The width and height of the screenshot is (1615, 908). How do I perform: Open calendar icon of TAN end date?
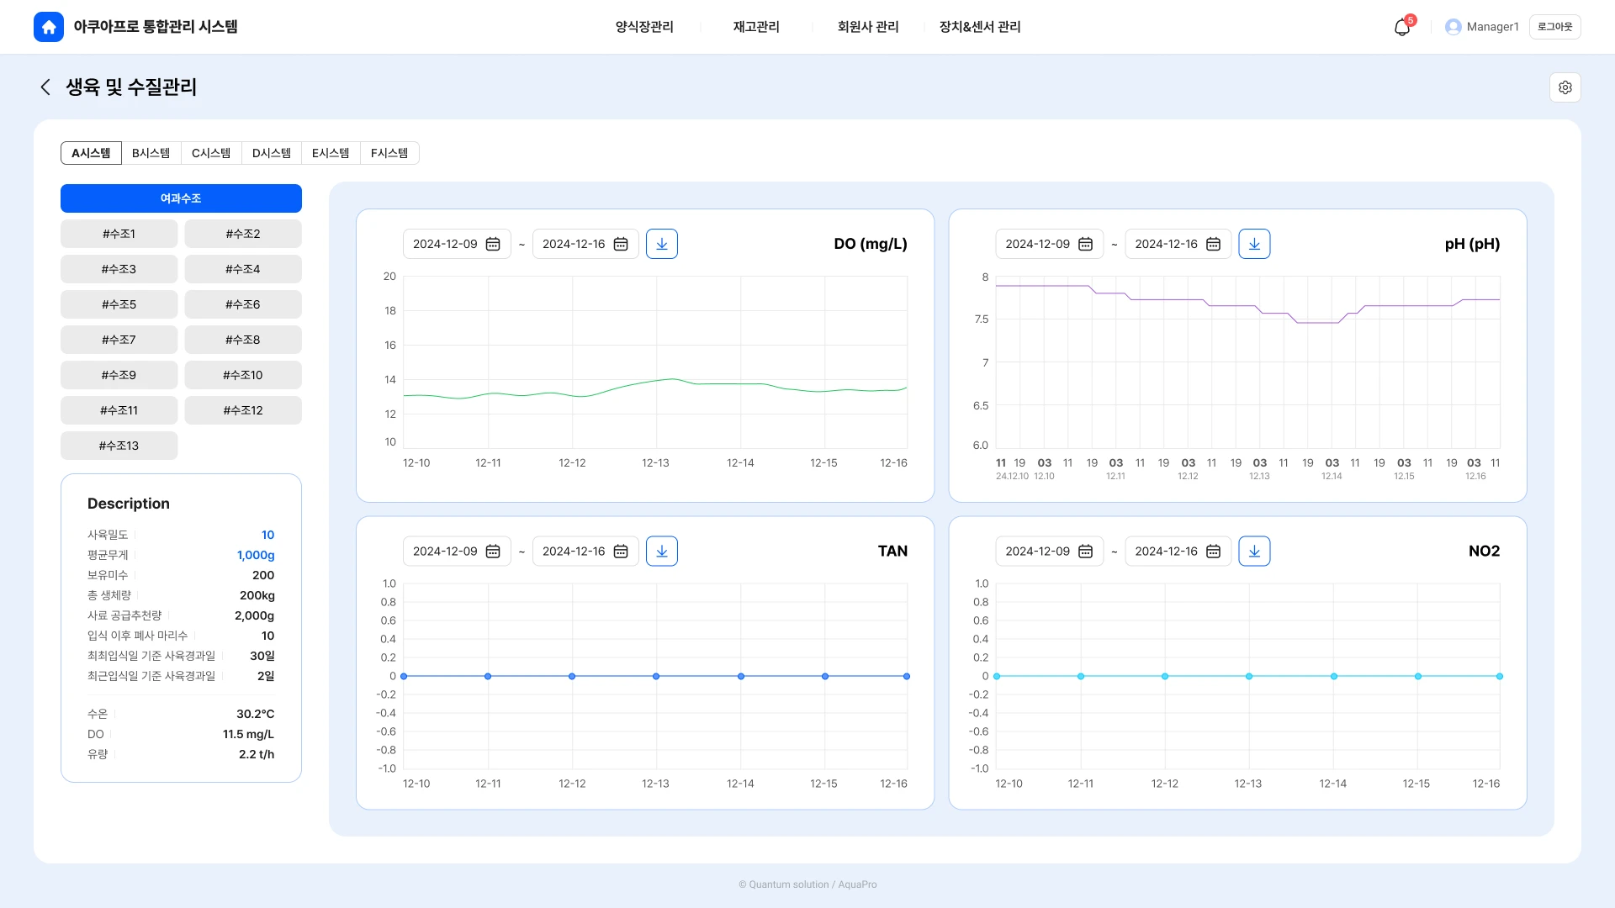pos(621,552)
